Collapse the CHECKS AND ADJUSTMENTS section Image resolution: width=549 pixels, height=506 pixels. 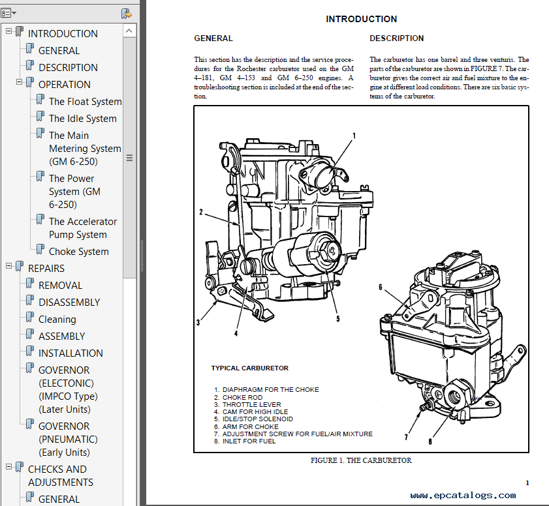(8, 467)
